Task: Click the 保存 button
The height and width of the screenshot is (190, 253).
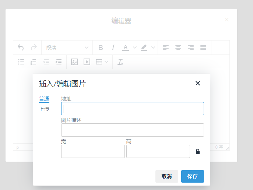Action: click(192, 176)
